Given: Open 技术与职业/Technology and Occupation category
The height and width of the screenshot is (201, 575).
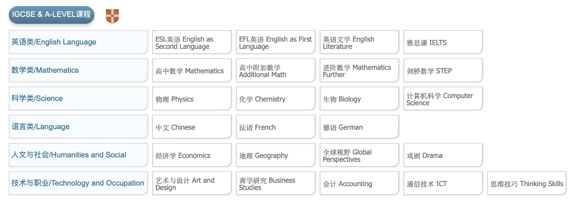Looking at the screenshot, I should [x=78, y=183].
